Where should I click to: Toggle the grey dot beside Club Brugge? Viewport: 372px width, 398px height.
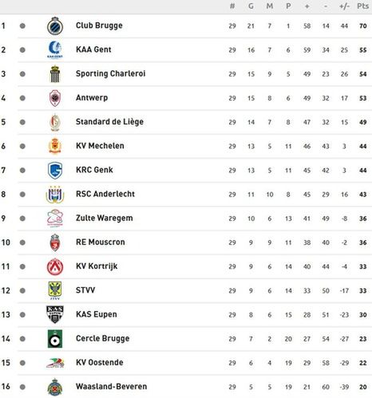pyautogui.click(x=22, y=26)
